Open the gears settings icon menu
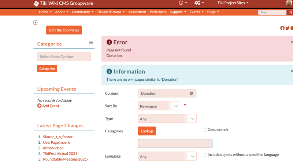The height and width of the screenshot is (161, 293). (197, 3)
